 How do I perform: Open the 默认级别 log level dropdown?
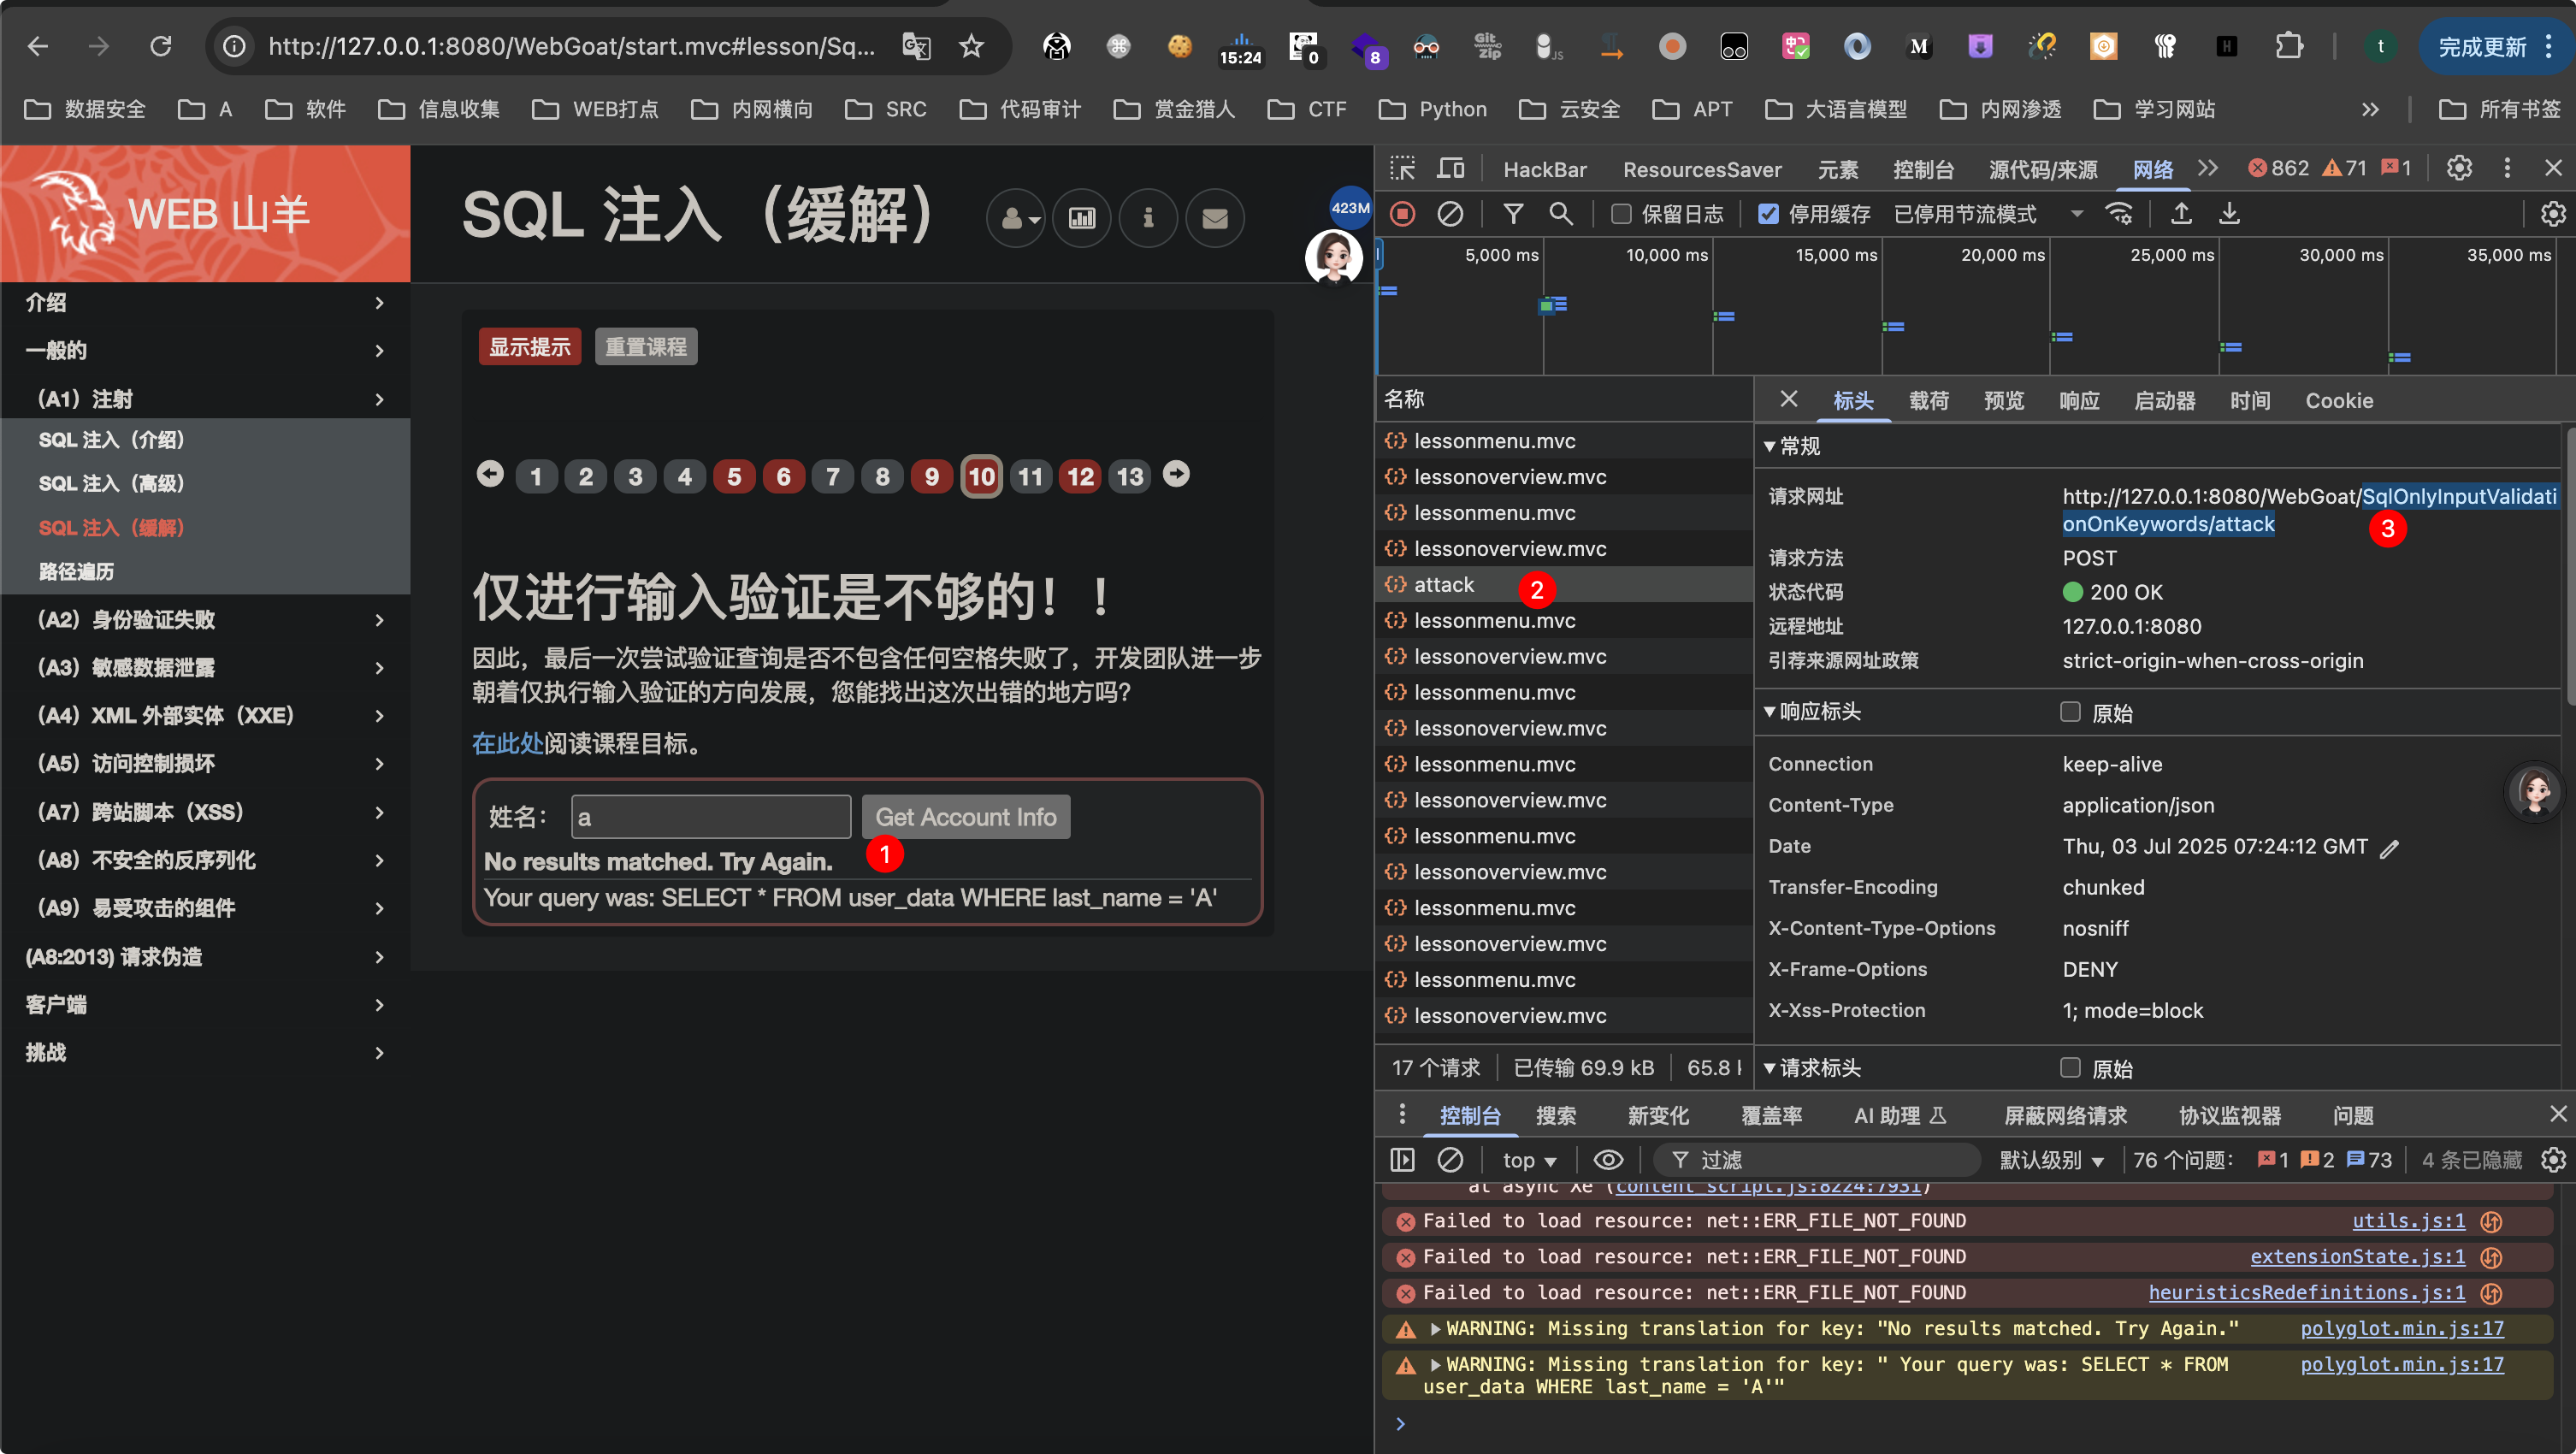click(2051, 1160)
